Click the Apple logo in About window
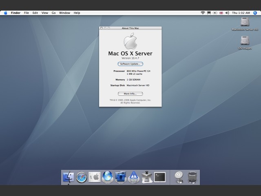This screenshot has width=261, height=196. click(x=130, y=41)
